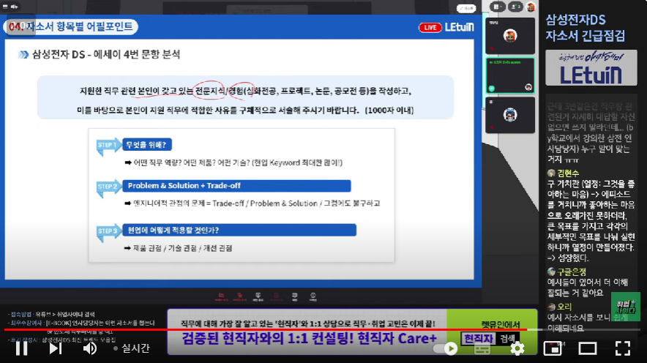Click the second red meeting toolbar icon
647x363 pixels.
click(x=240, y=296)
